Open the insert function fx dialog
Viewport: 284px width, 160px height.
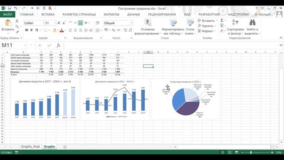[58, 45]
